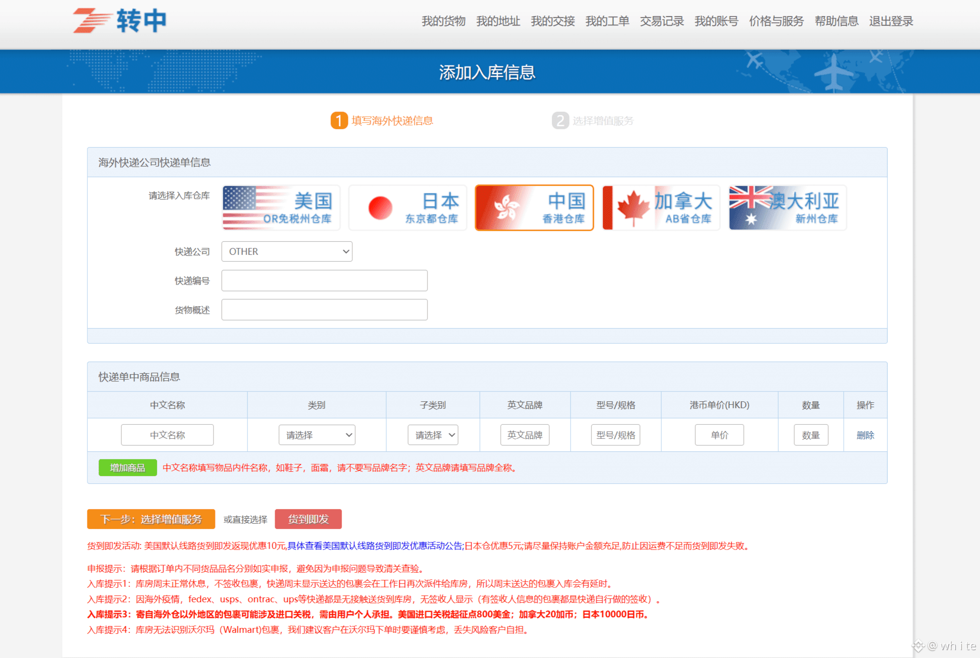Click the 快递编号 input field
980x658 pixels.
pos(324,280)
